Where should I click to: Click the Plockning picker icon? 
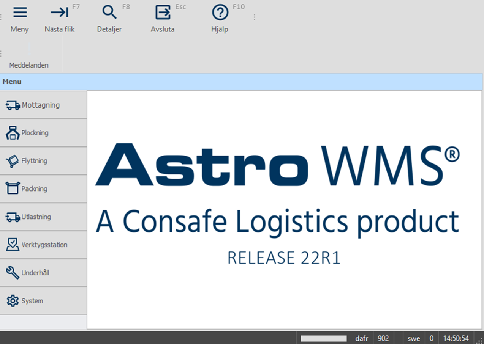pos(13,133)
